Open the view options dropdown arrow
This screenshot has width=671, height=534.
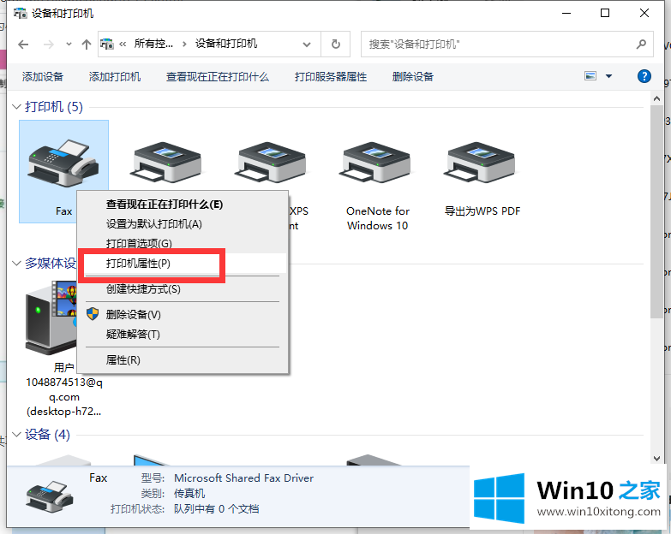coord(608,76)
